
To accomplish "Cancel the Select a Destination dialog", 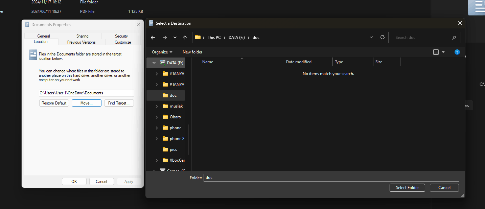I will coord(444,188).
